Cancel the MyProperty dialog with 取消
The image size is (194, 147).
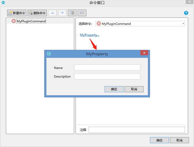pos(134,89)
